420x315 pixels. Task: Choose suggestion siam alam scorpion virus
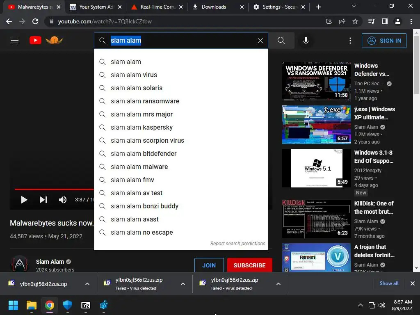pos(181,140)
